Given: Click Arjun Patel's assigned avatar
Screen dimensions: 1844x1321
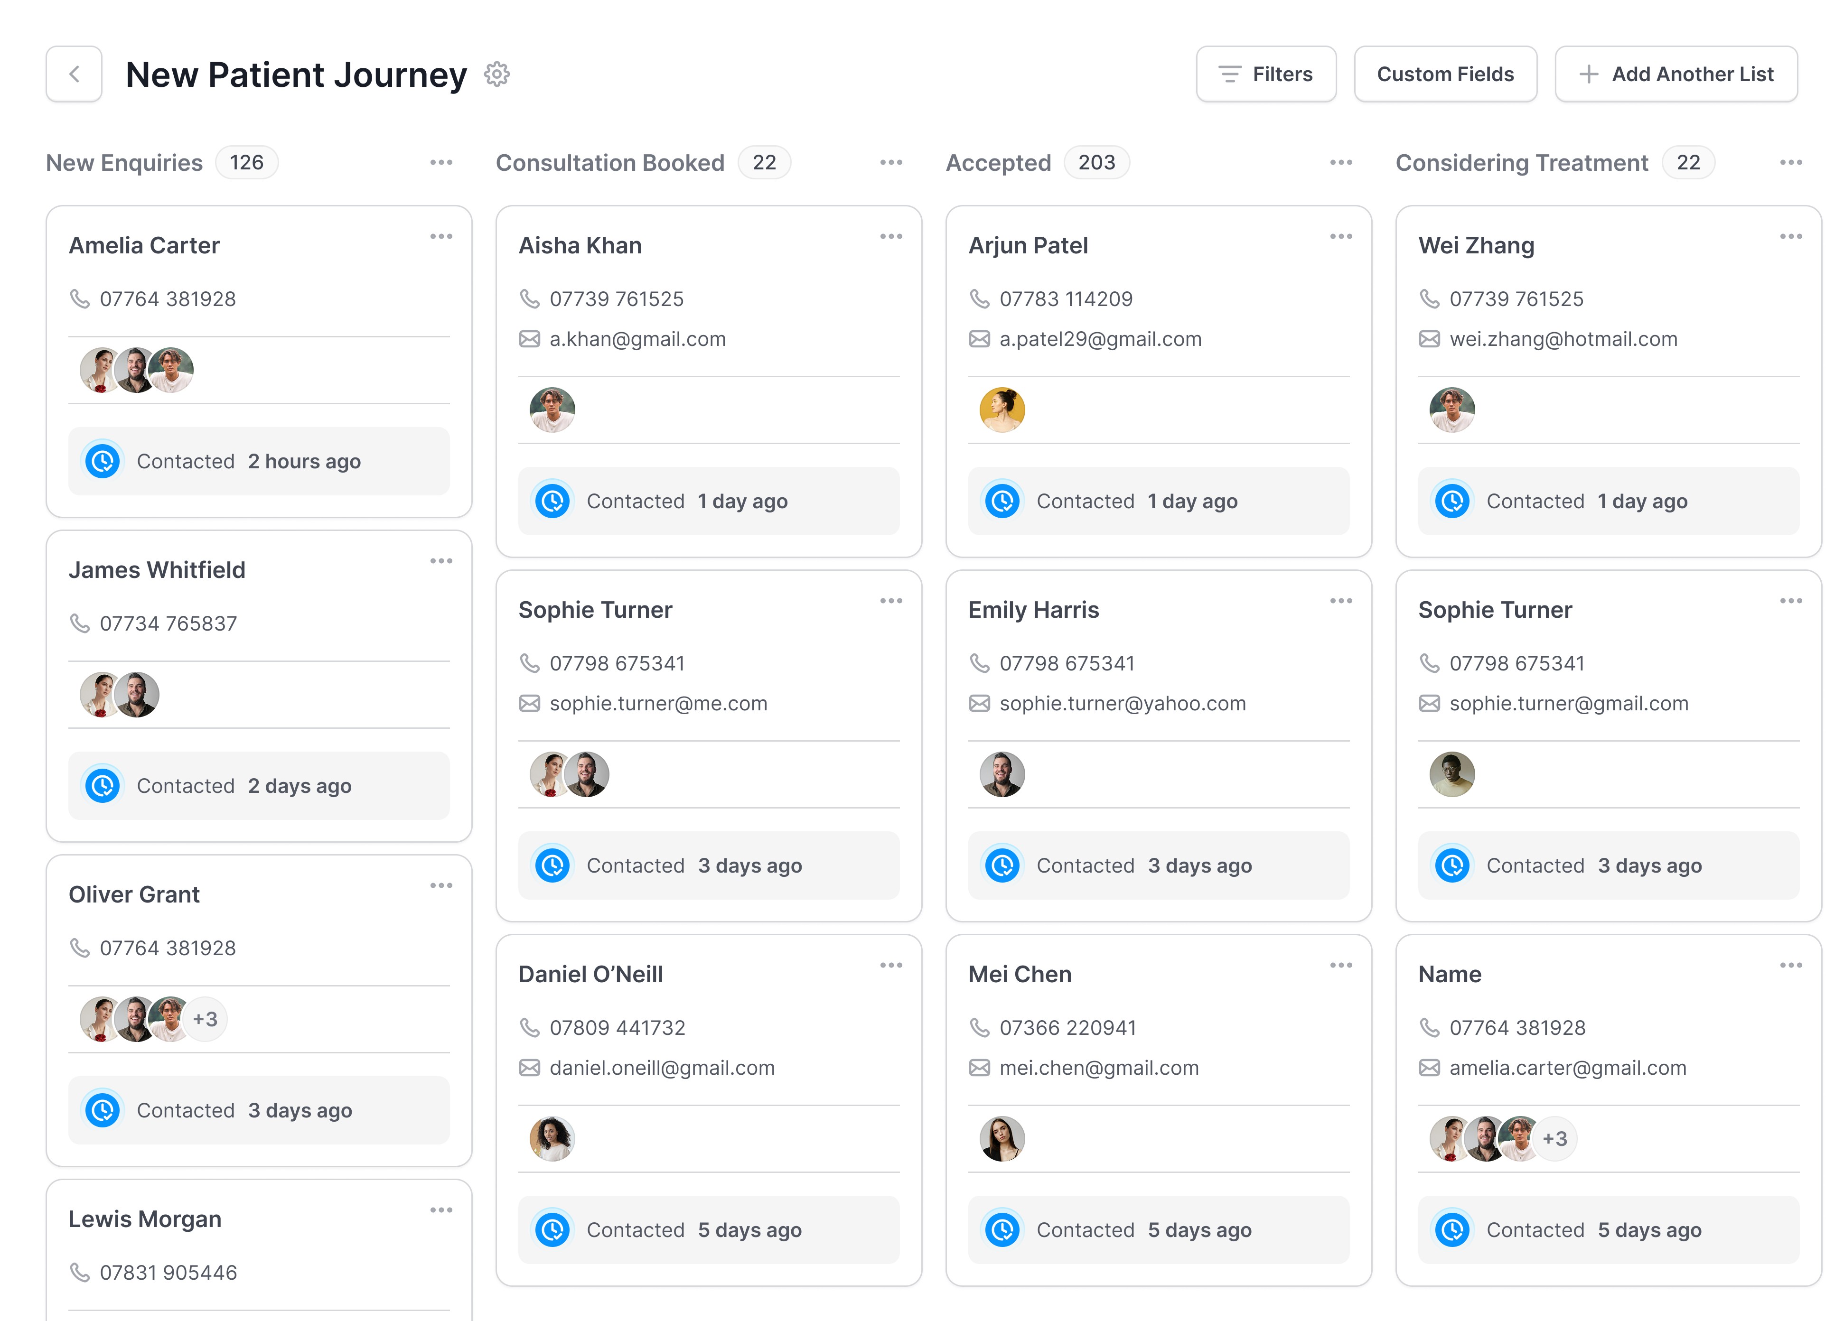Looking at the screenshot, I should [x=1002, y=409].
